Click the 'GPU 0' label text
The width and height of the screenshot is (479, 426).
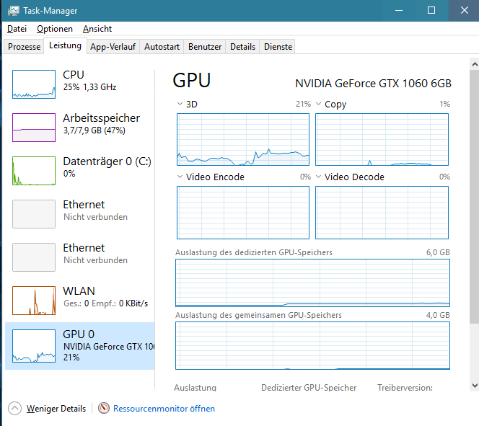[x=79, y=334]
